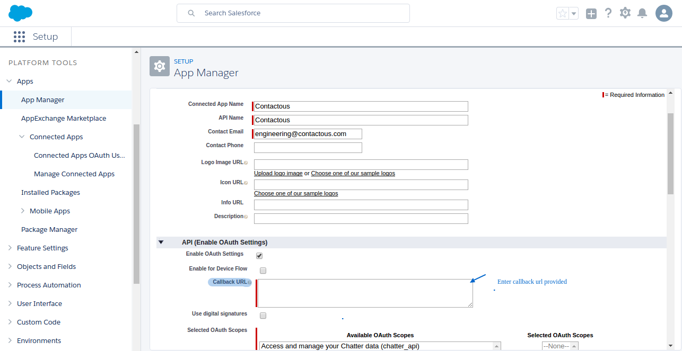Click the Contact Phone field
Screen dimensions: 682x351
coord(308,148)
